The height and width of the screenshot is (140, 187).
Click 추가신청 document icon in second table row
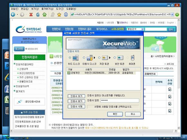coord(170,97)
